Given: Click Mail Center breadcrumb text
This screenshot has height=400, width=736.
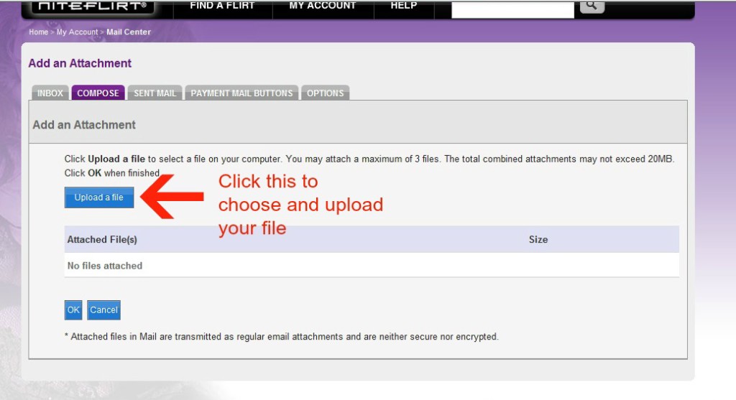Looking at the screenshot, I should click(x=129, y=32).
